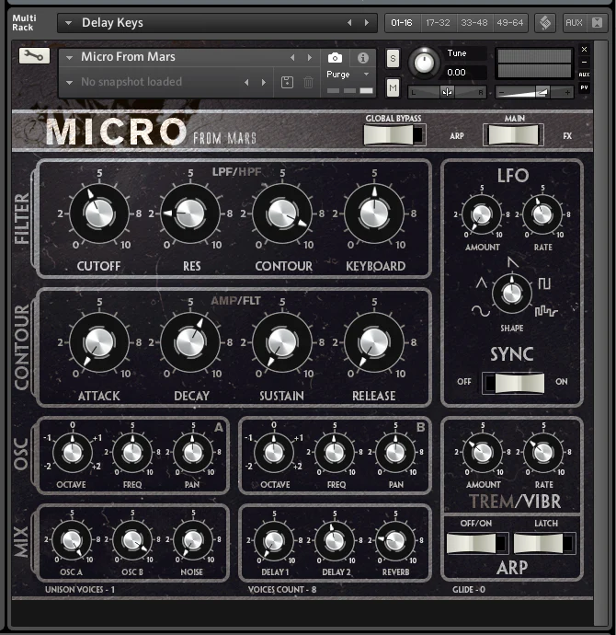Image resolution: width=616 pixels, height=635 pixels.
Task: Next multi preset arrow beside Delay Keys
Action: (367, 23)
